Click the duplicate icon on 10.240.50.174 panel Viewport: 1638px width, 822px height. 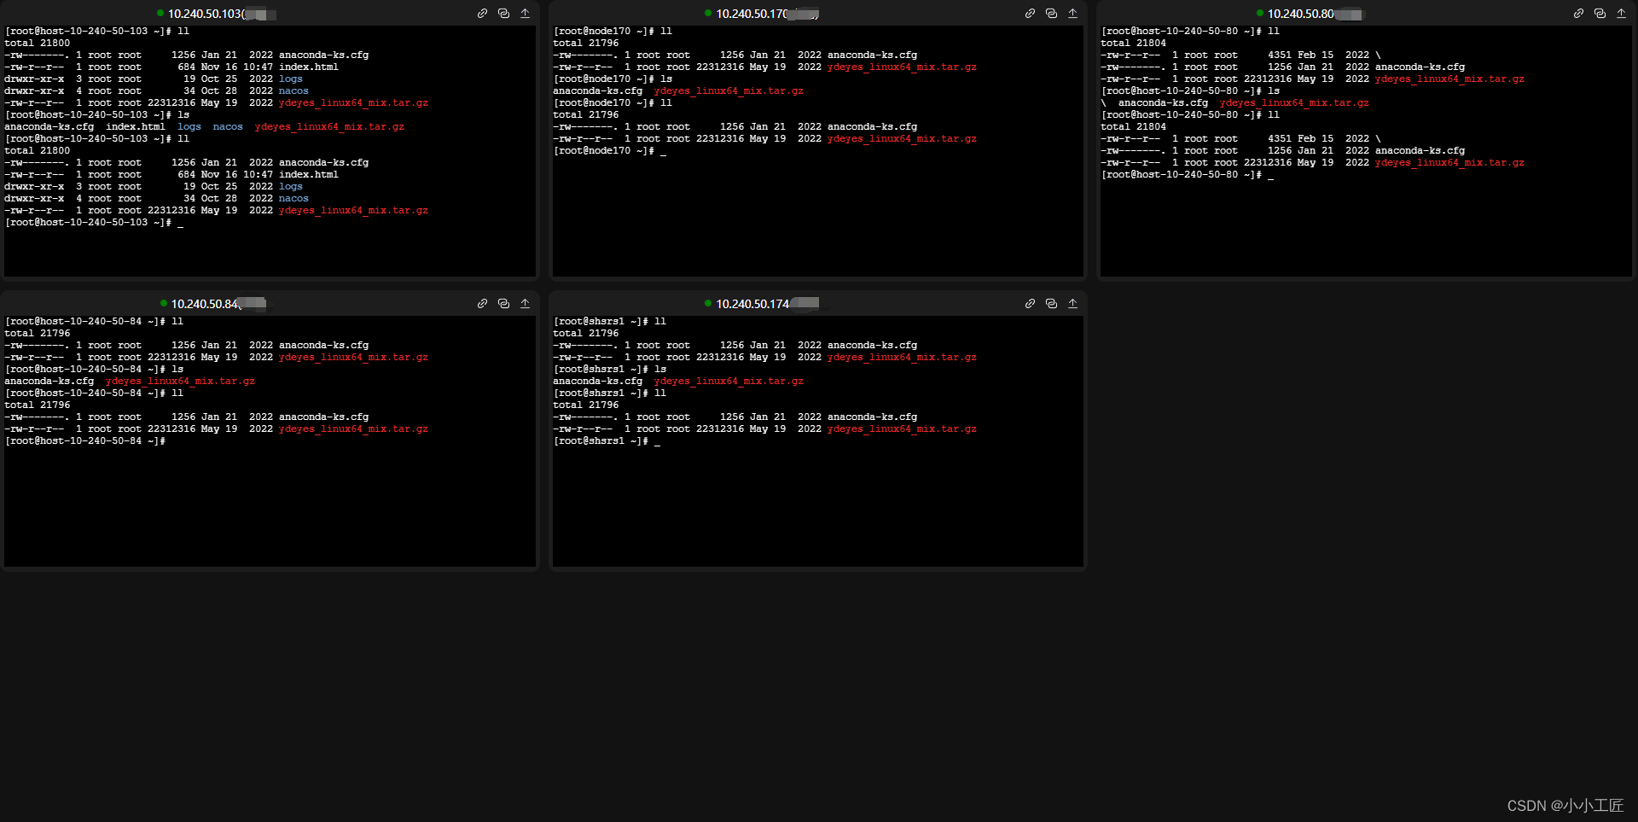tap(1051, 304)
